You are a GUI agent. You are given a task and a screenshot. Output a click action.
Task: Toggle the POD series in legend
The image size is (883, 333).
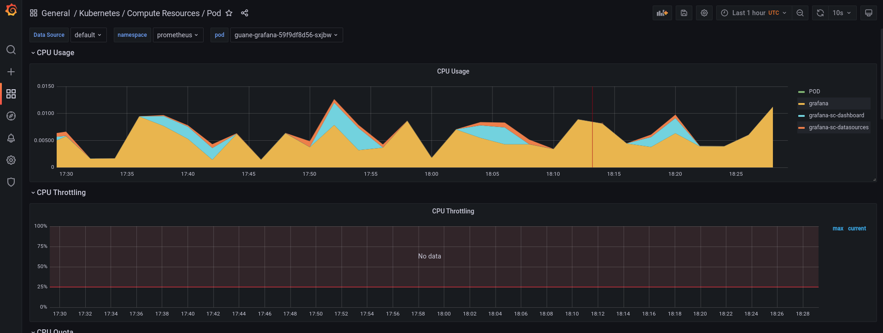(x=814, y=92)
